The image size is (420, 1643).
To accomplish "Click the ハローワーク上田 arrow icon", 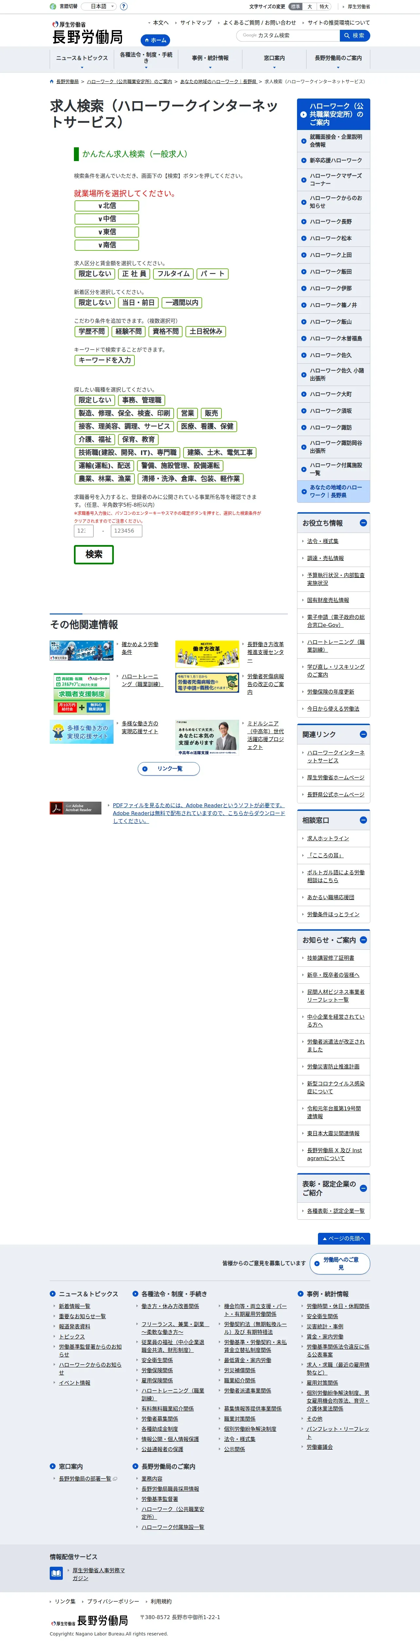I will tap(303, 255).
